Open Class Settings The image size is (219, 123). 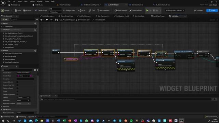(121, 11)
